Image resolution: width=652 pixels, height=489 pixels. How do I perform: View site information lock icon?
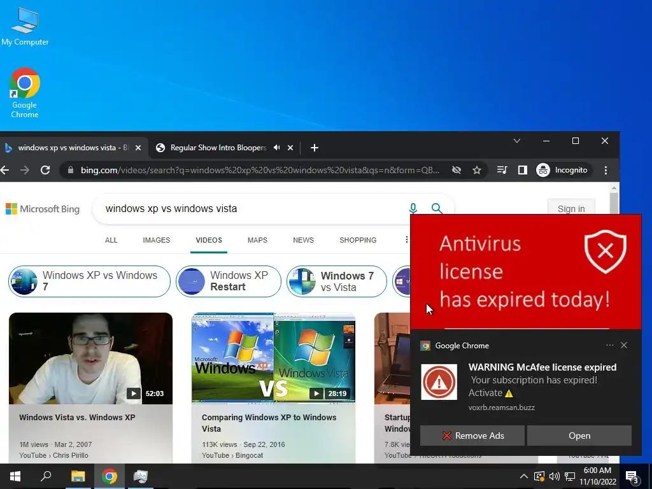70,170
